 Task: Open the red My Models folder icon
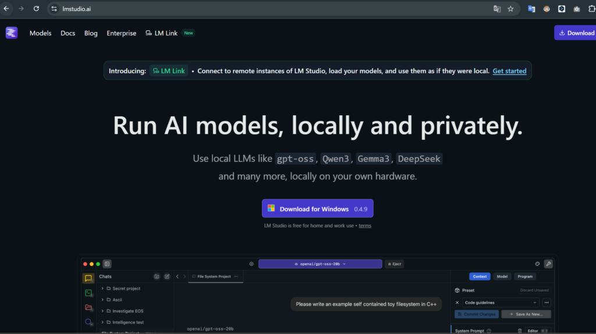[x=88, y=307]
